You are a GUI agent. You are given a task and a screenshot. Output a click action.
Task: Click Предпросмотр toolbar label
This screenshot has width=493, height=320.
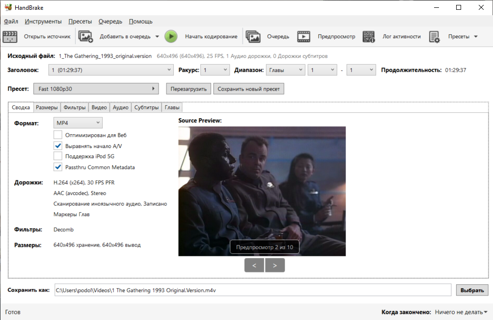(x=336, y=36)
